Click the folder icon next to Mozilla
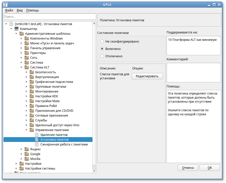 (x=27, y=159)
